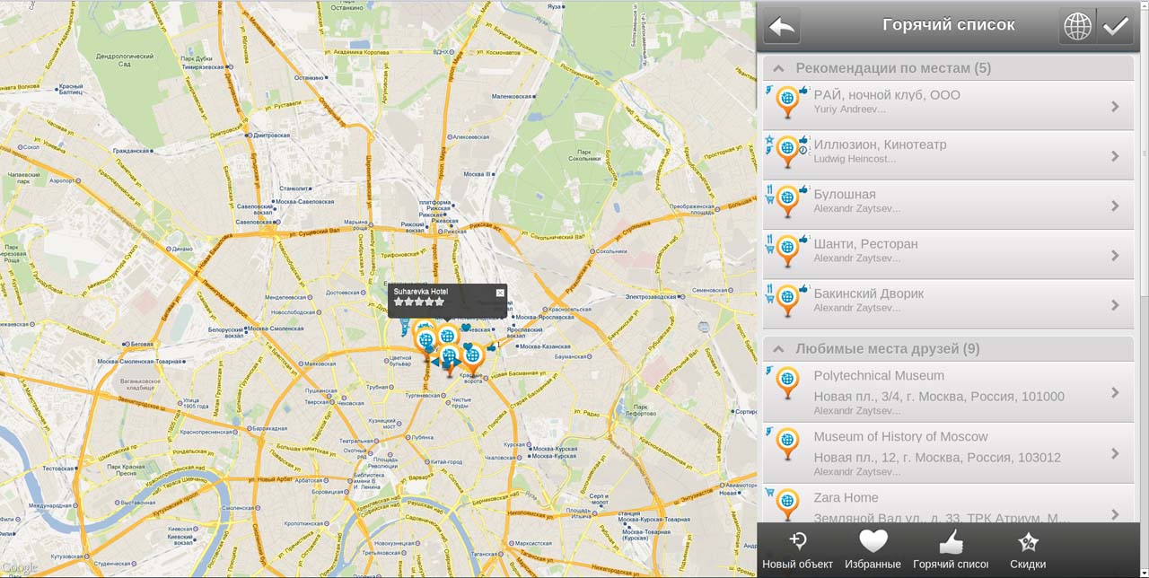This screenshot has height=578, width=1149.
Task: Open details chevron for Булошная
Action: [x=1115, y=206]
